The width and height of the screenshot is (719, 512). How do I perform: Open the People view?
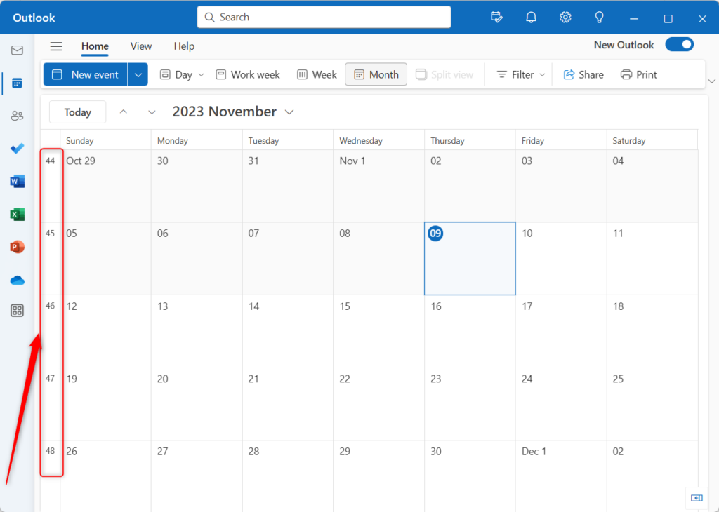pos(17,116)
